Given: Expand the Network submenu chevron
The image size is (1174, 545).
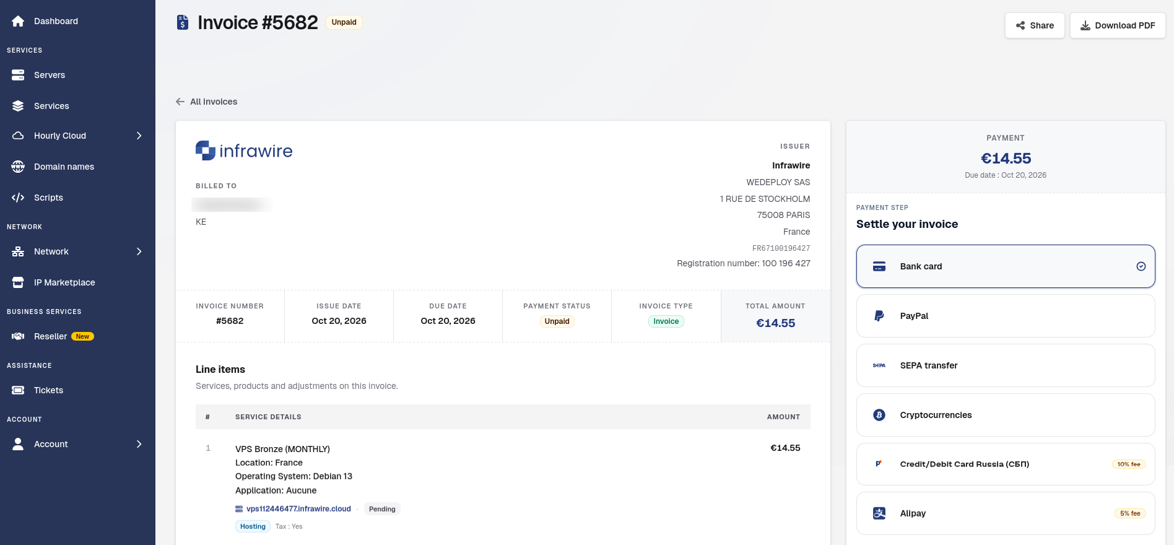Looking at the screenshot, I should 139,251.
